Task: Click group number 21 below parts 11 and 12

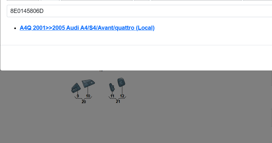Action: [118, 102]
